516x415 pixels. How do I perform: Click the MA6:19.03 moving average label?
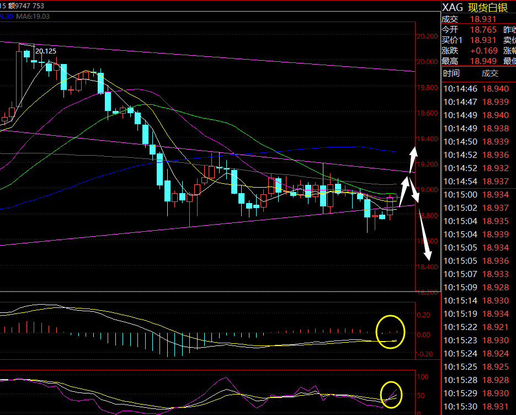coord(33,17)
